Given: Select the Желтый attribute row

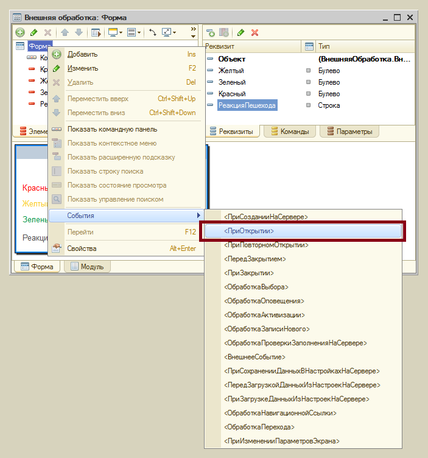Looking at the screenshot, I should coord(232,71).
